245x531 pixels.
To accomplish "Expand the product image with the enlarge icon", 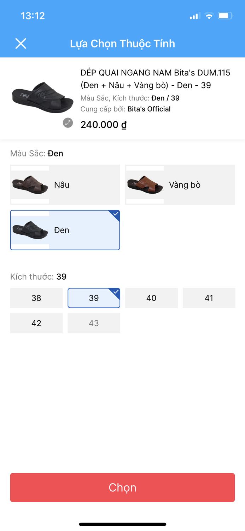I will click(x=68, y=123).
